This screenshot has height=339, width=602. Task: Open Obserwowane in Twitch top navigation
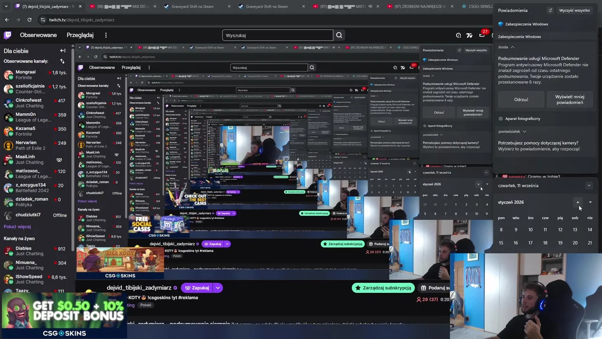[38, 35]
